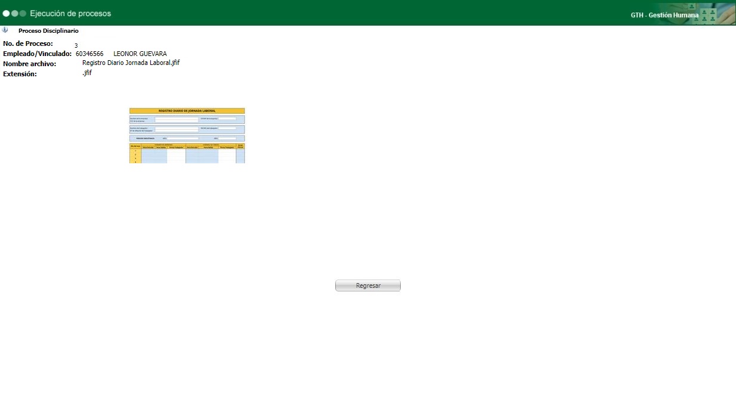The image size is (736, 416).
Task: Select process number value '3'
Action: (76, 45)
